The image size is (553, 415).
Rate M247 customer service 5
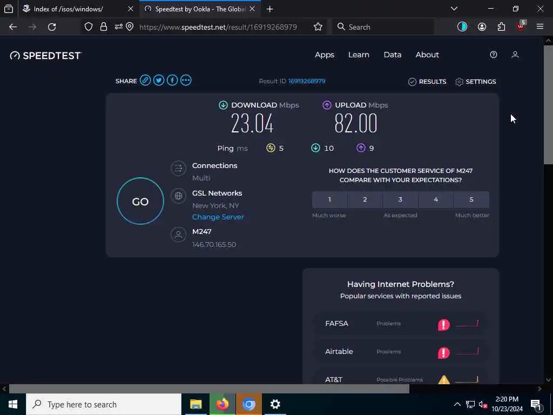coord(471,199)
